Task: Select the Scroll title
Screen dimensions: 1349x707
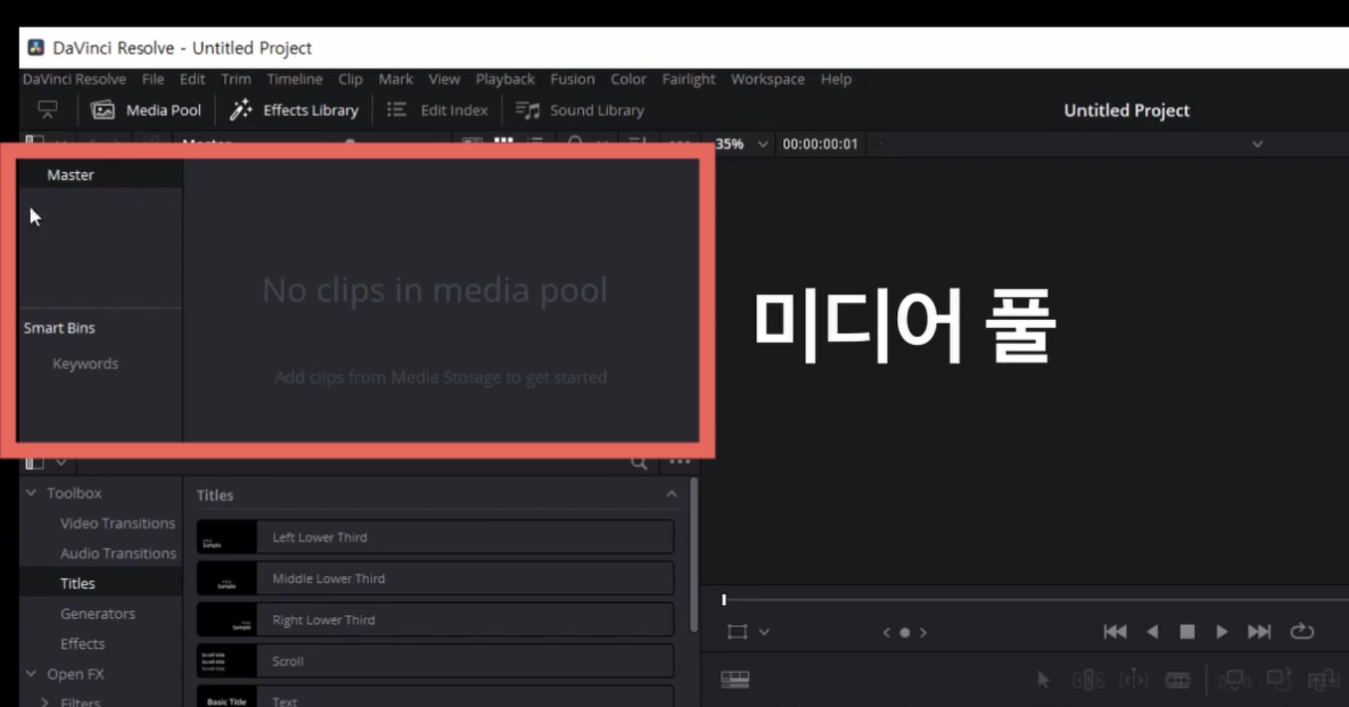Action: tap(435, 661)
